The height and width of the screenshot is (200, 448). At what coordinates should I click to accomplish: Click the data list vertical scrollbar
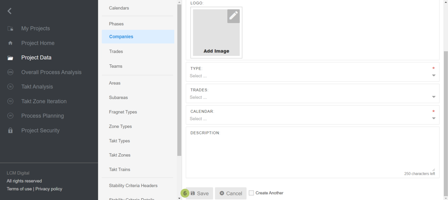[179, 80]
